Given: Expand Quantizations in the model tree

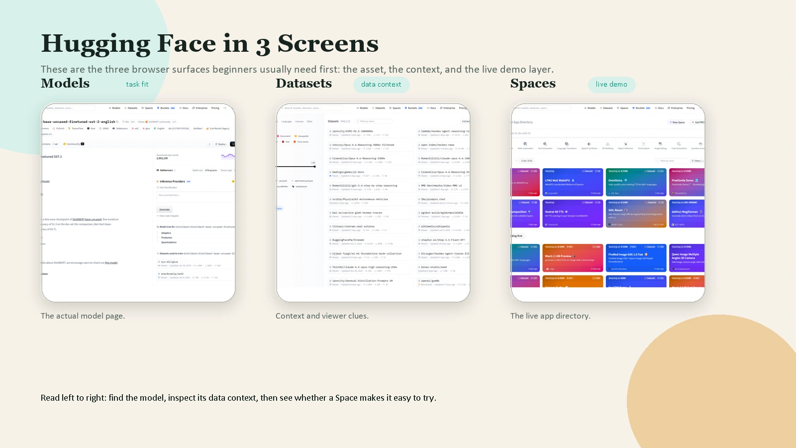Looking at the screenshot, I should click(x=169, y=242).
